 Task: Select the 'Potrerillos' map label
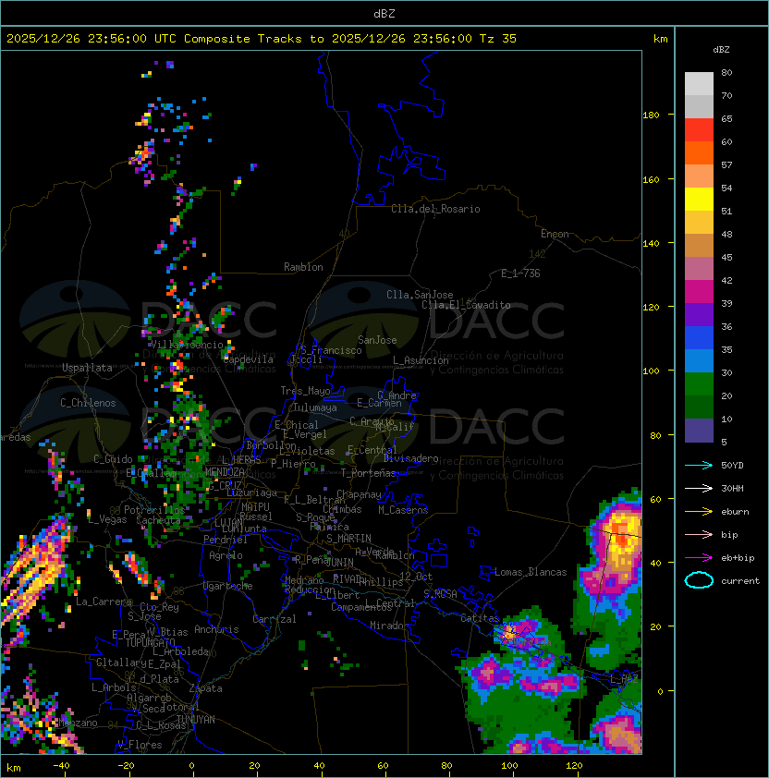pyautogui.click(x=154, y=510)
